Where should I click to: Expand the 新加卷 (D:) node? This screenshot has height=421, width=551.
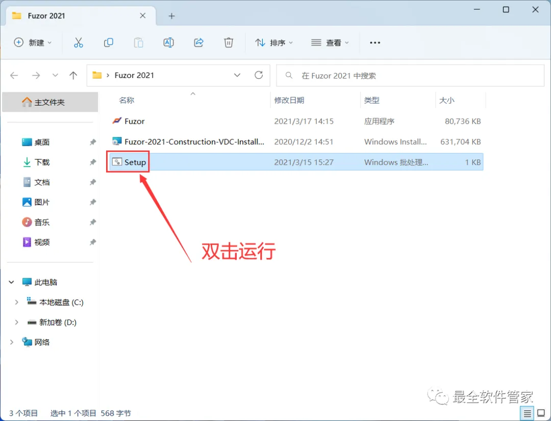coord(16,322)
